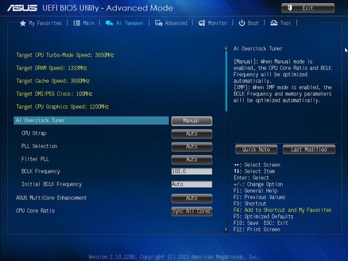
Task: Switch to the Main tab
Action: [84, 23]
